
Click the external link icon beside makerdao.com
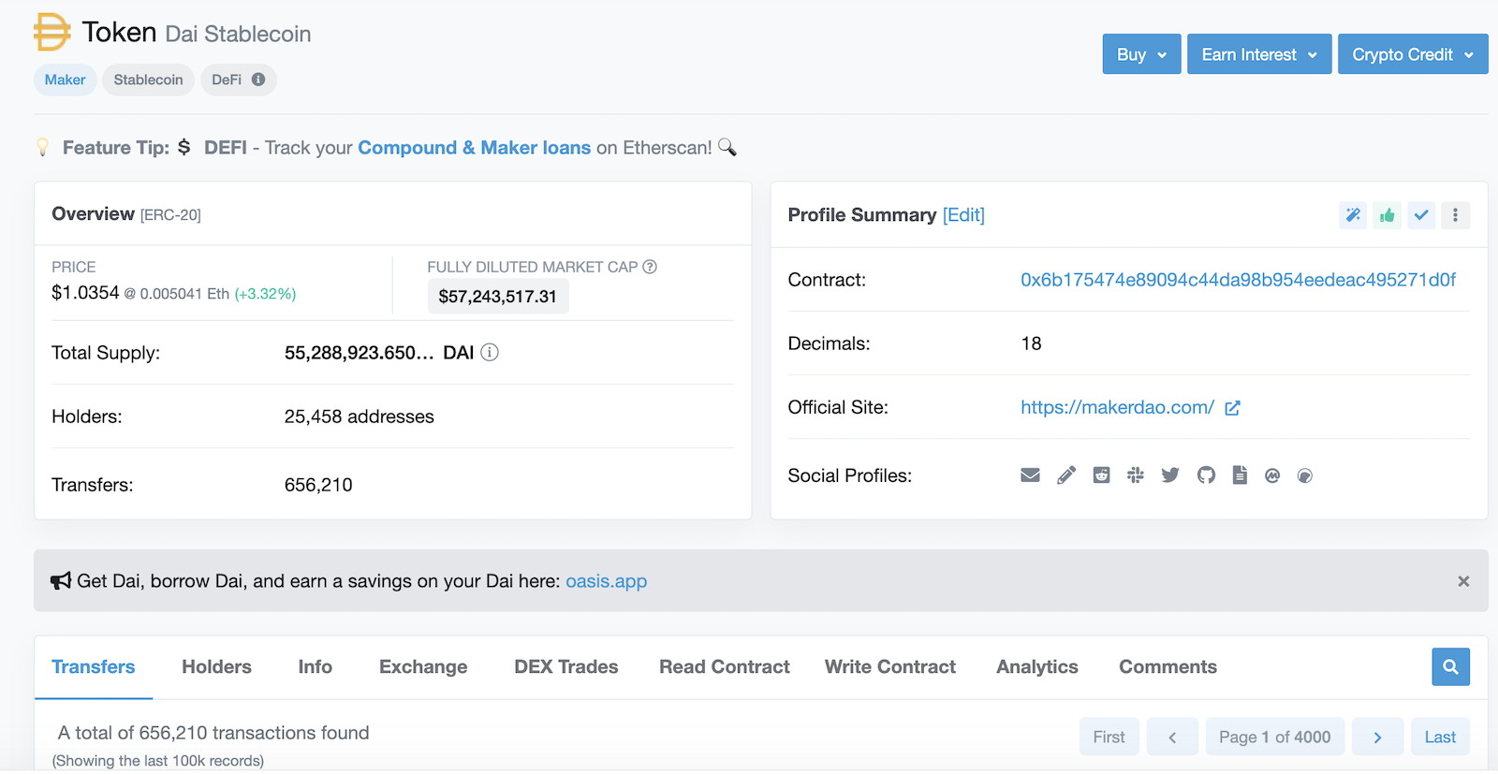pos(1232,408)
